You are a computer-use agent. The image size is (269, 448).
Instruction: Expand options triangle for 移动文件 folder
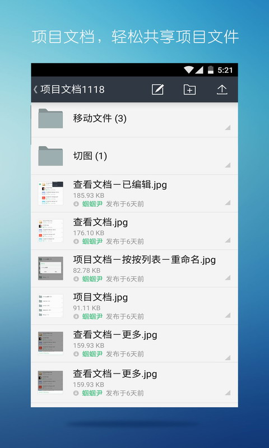pyautogui.click(x=228, y=128)
